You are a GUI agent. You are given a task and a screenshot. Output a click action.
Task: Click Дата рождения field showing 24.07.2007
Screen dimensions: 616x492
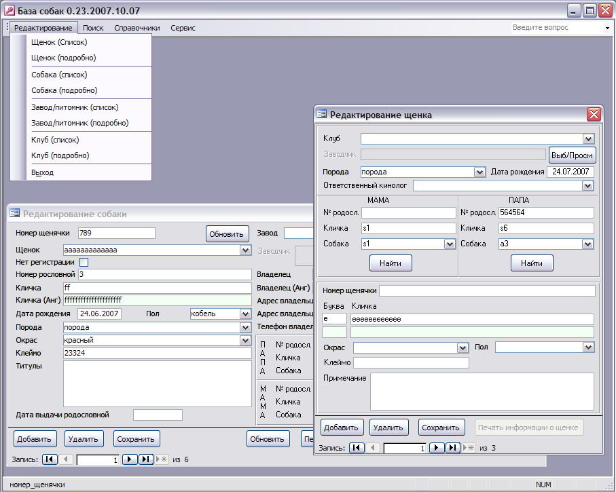(570, 172)
